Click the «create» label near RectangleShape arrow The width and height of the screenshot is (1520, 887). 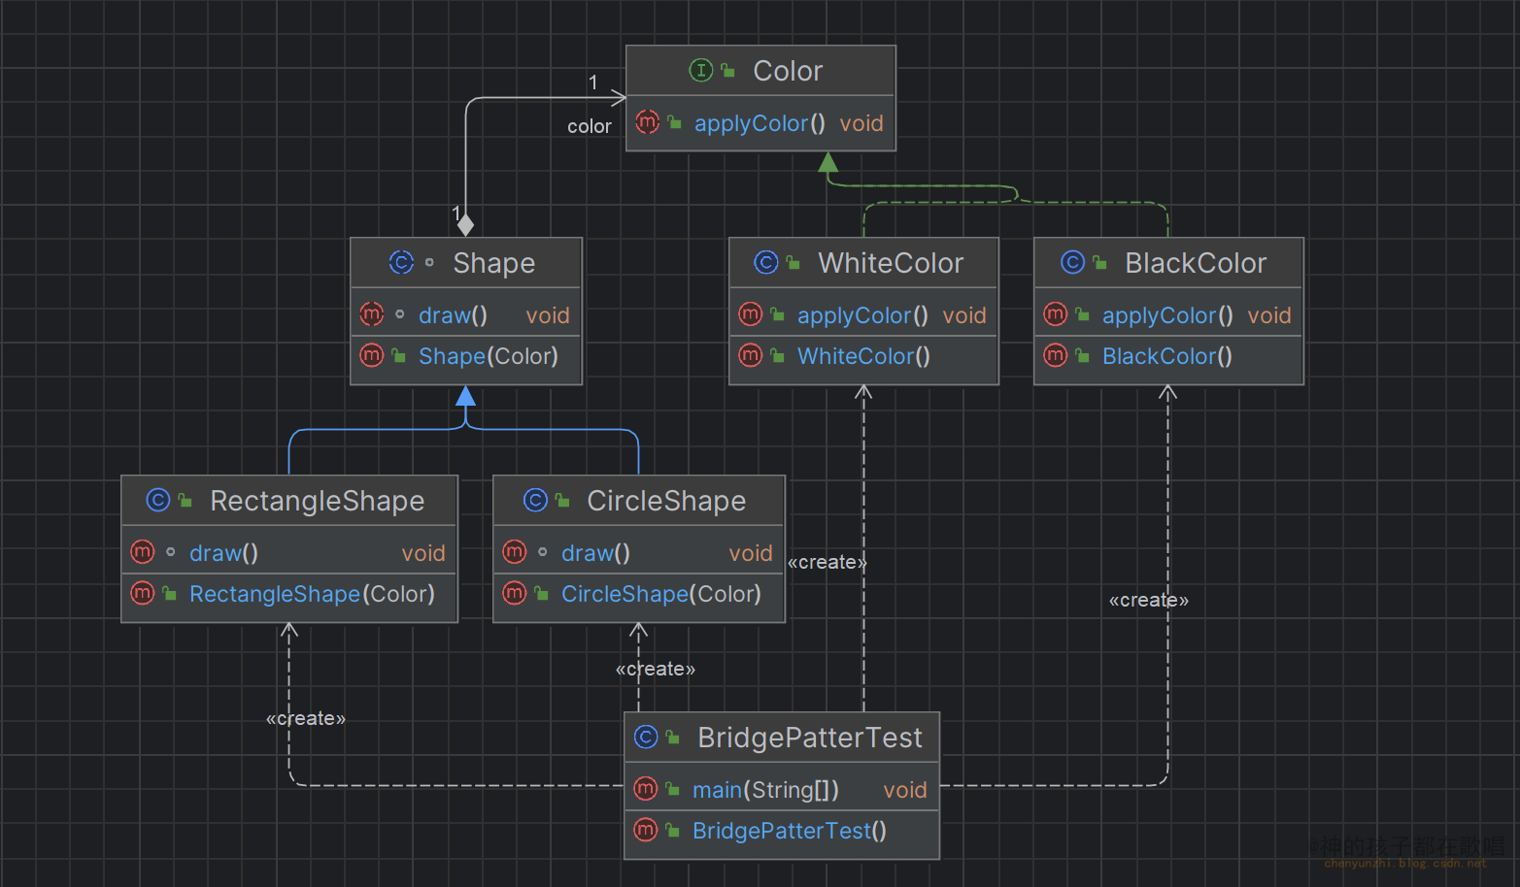click(306, 718)
